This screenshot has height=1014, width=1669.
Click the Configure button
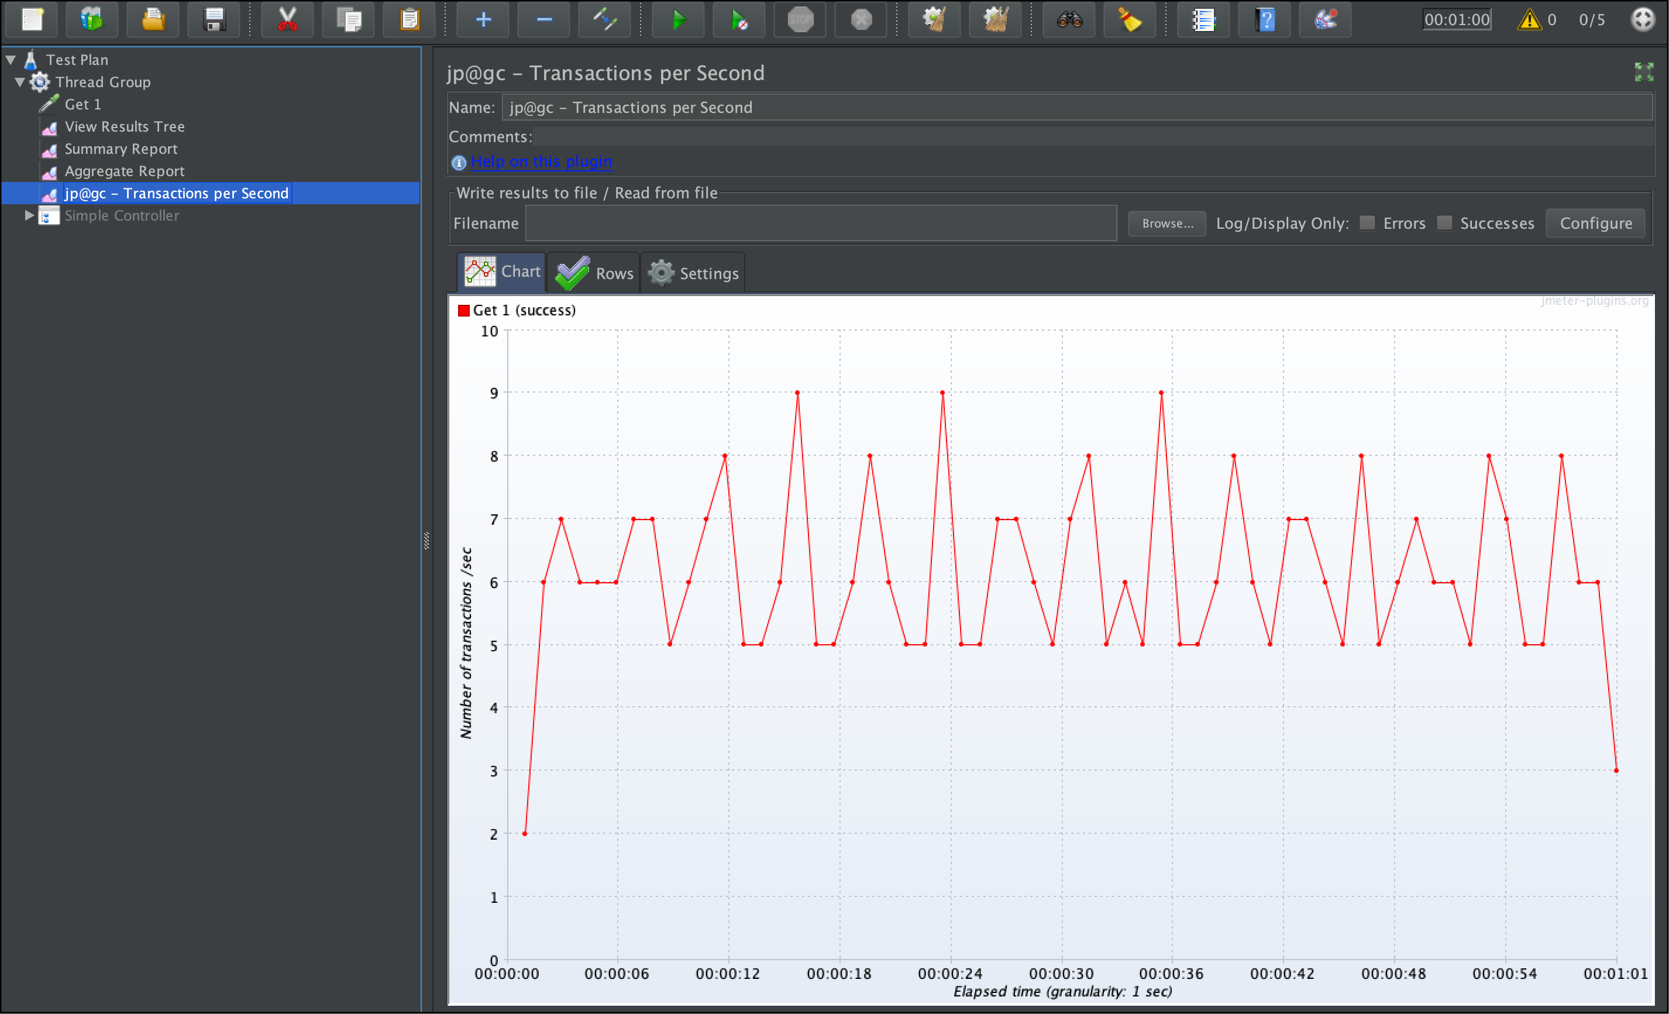[x=1596, y=224]
